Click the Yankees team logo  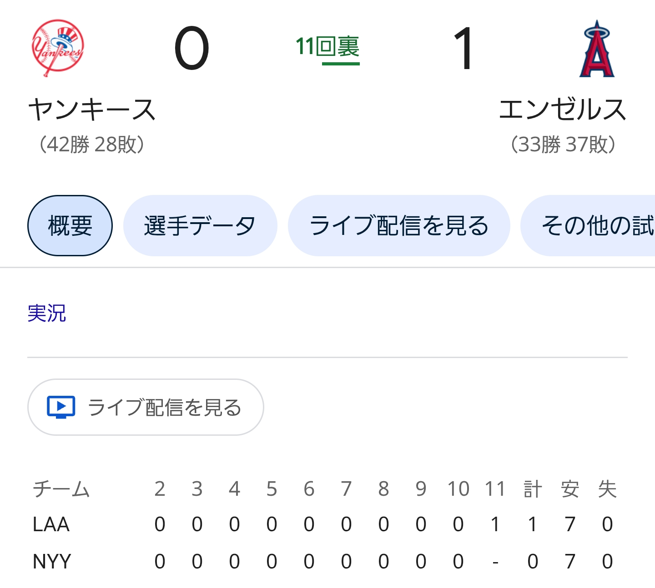tap(58, 48)
